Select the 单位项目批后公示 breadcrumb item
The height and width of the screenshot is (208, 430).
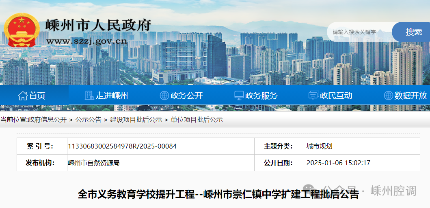197,120
